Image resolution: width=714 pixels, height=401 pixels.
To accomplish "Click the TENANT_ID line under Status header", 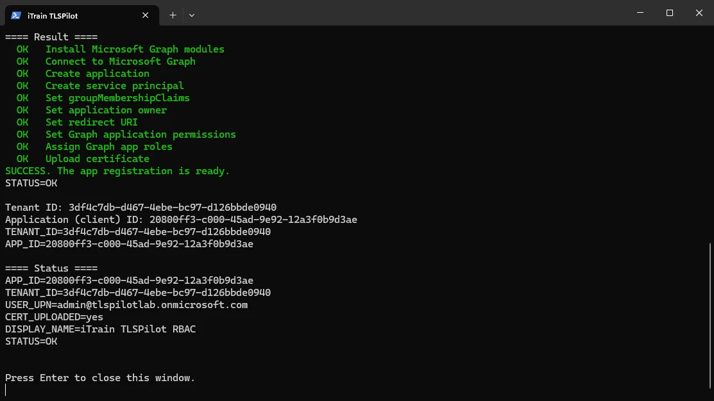I will tap(138, 293).
